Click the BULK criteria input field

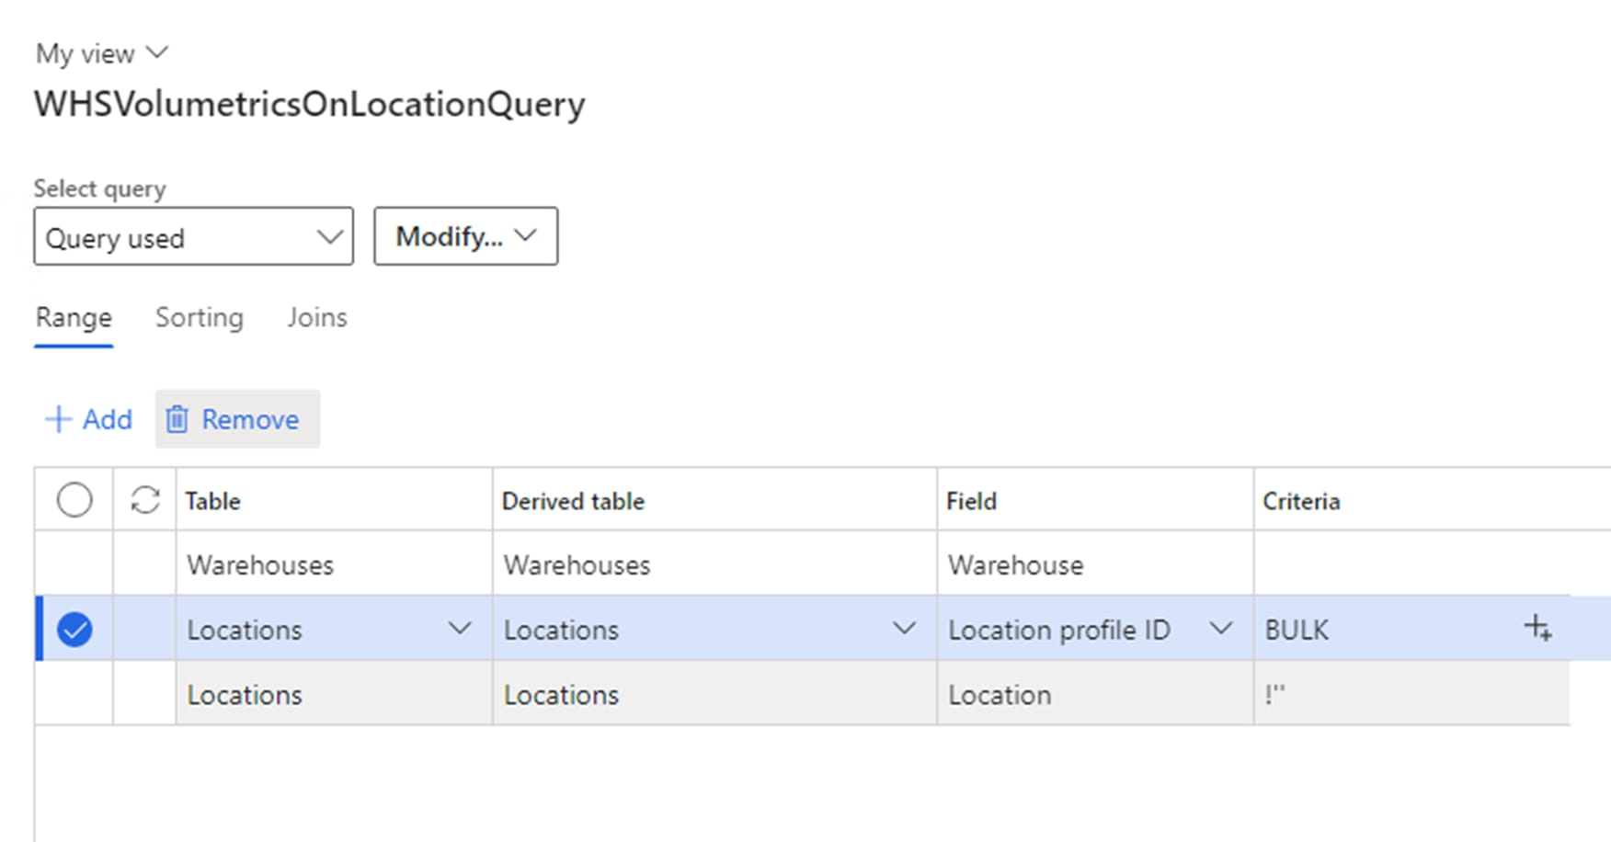tap(1379, 630)
